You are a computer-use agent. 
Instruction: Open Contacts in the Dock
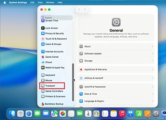point(97,114)
